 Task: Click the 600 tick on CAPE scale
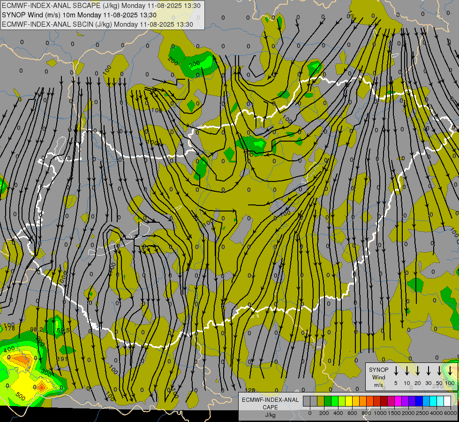pyautogui.click(x=352, y=413)
